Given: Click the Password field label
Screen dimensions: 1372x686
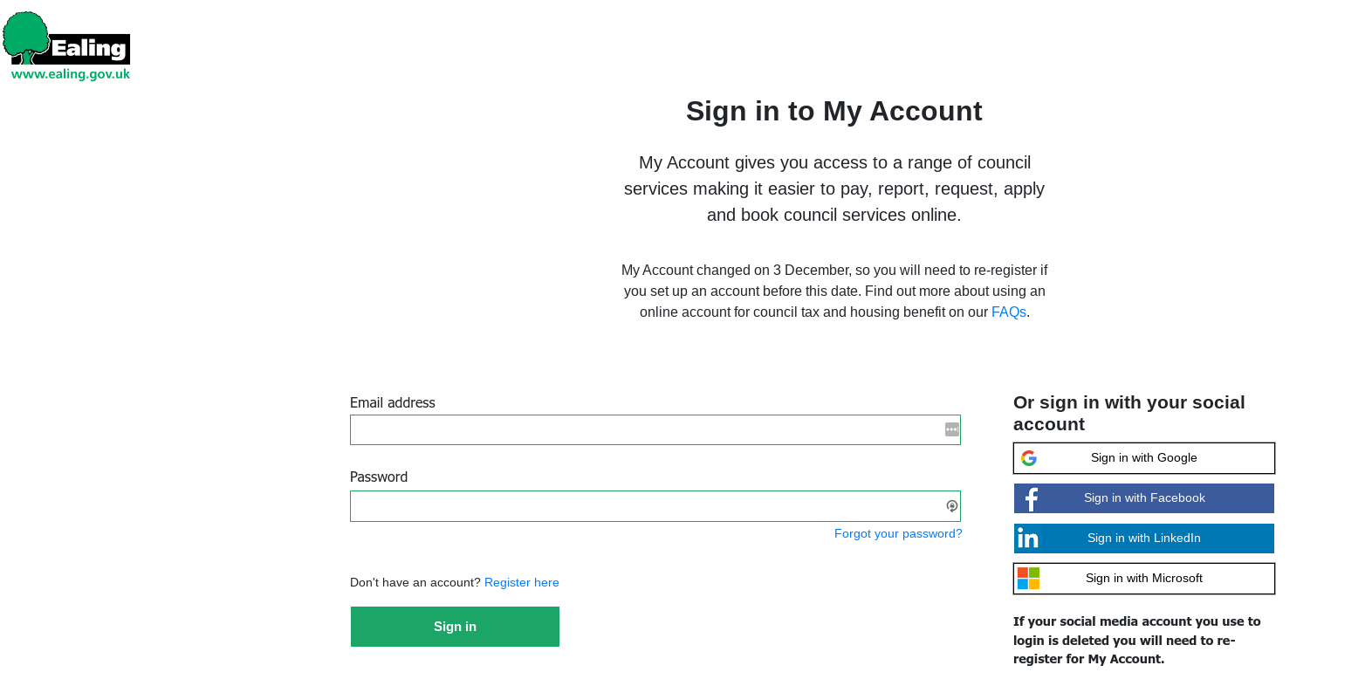Looking at the screenshot, I should (378, 477).
